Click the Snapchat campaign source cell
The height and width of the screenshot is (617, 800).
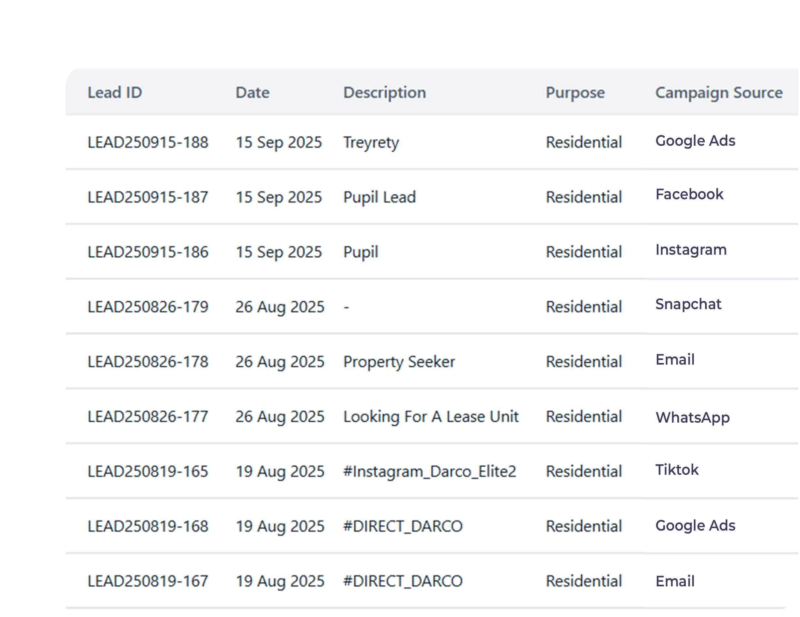[688, 304]
